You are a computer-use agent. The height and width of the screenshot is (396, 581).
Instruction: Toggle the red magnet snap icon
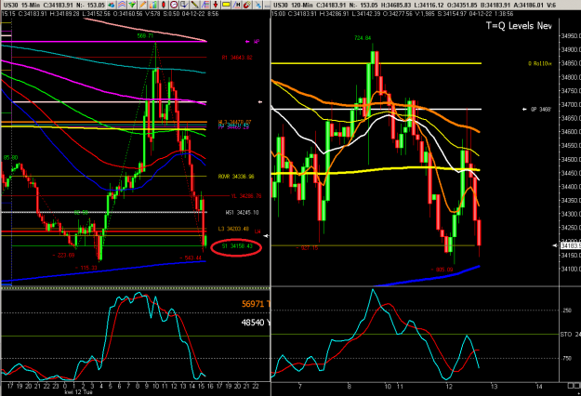(x=247, y=5)
